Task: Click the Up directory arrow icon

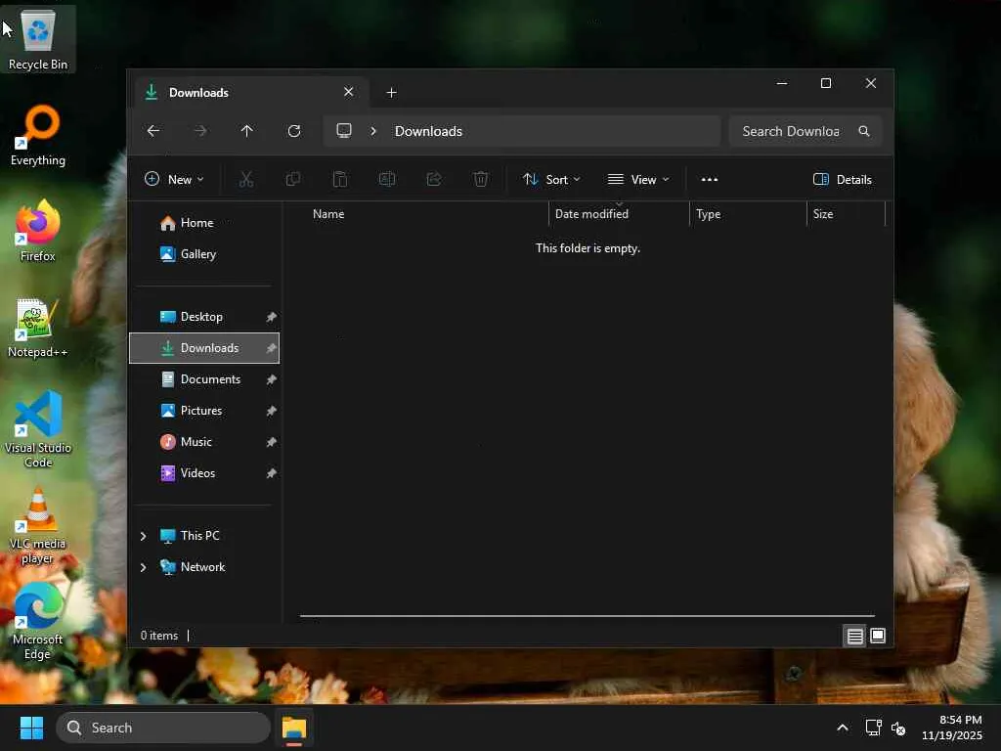Action: [x=246, y=131]
